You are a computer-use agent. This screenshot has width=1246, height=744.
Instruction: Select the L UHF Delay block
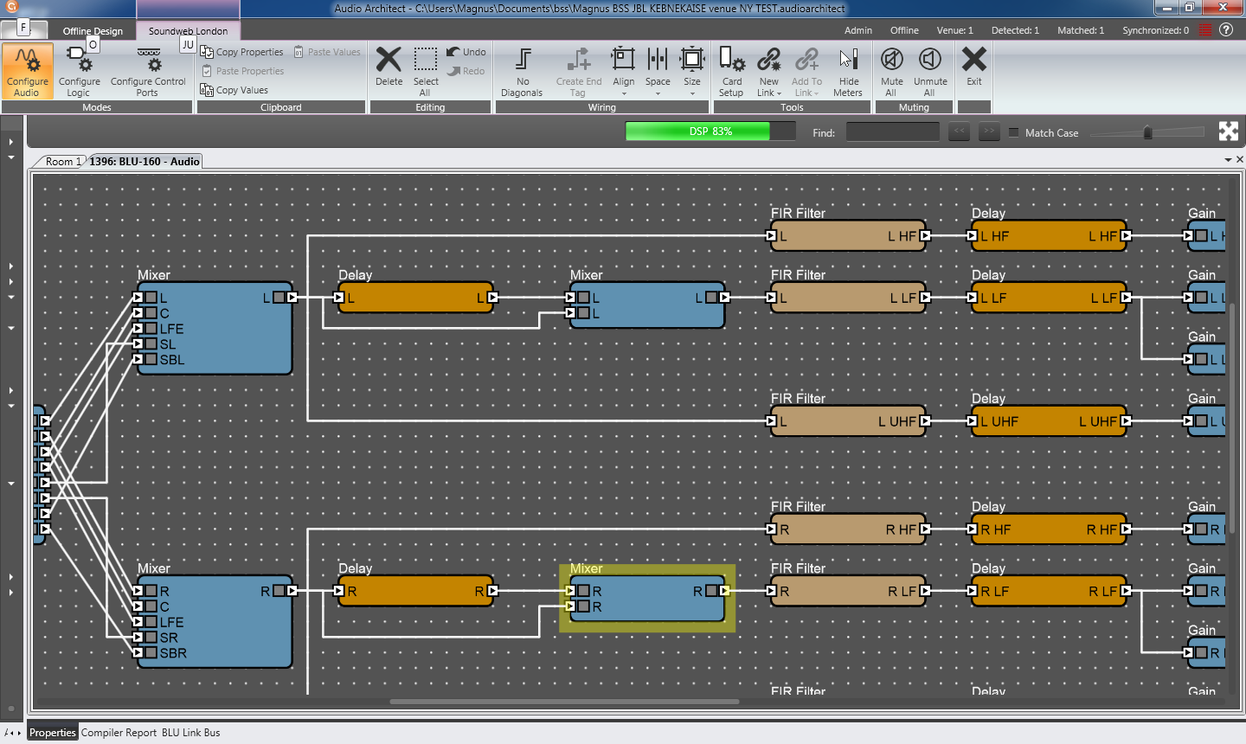coord(1049,421)
